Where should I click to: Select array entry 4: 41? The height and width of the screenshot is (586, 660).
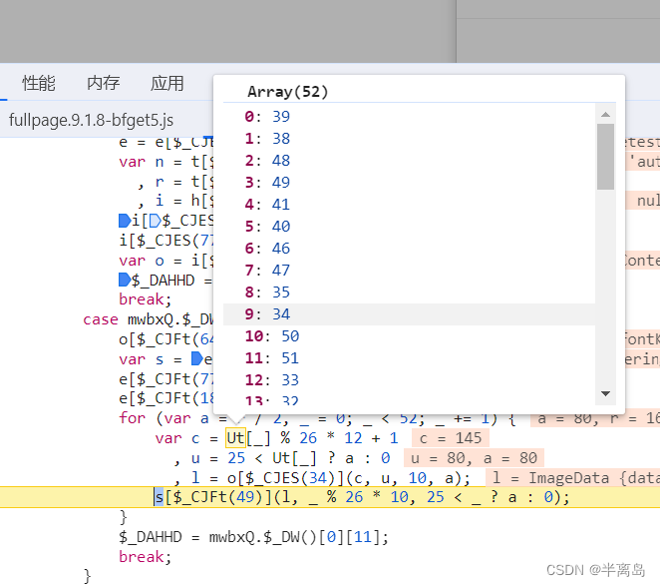[x=409, y=204]
